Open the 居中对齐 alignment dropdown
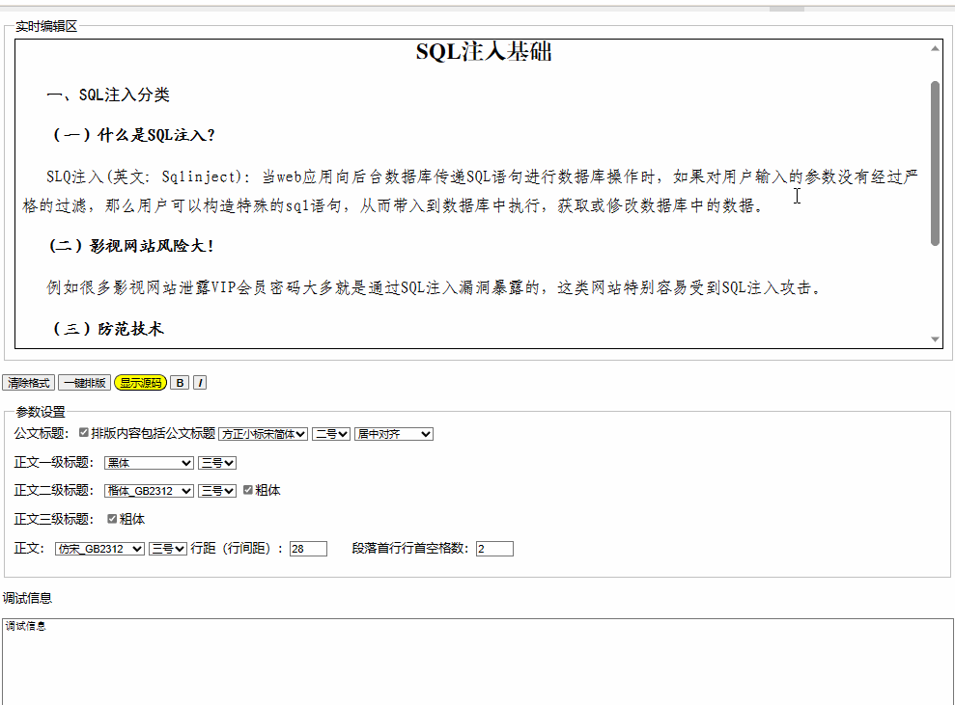The height and width of the screenshot is (705, 955). pos(393,434)
